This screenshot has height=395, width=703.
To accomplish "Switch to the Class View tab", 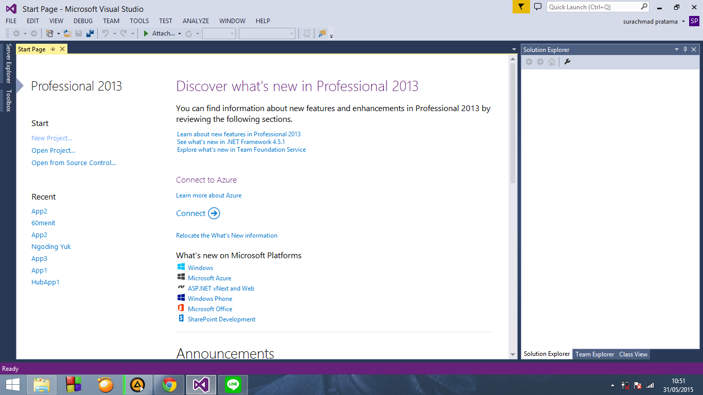I will pyautogui.click(x=633, y=354).
